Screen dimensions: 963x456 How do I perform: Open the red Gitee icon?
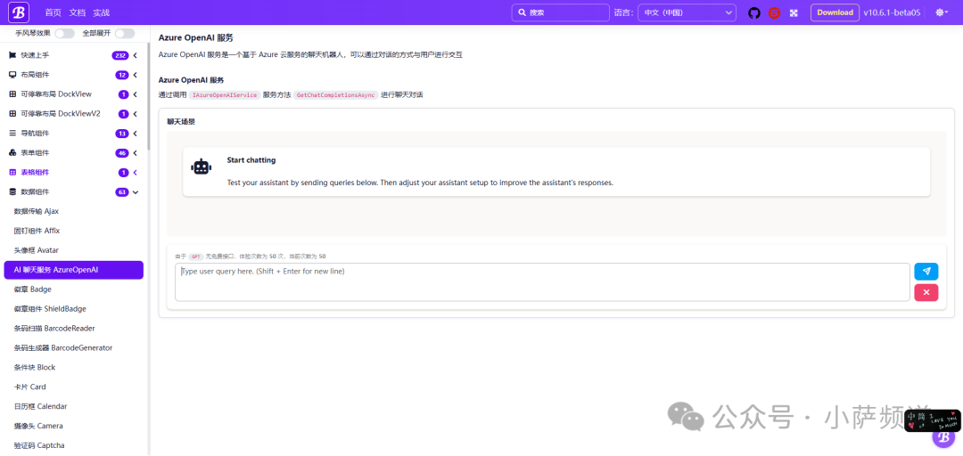coord(774,12)
